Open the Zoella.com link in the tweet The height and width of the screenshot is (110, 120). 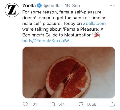point(94,24)
